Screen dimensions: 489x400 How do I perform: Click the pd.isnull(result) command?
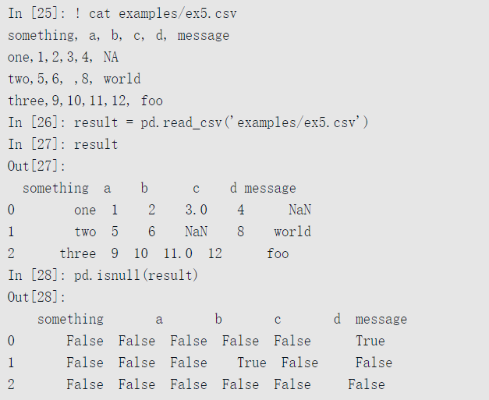coord(136,275)
